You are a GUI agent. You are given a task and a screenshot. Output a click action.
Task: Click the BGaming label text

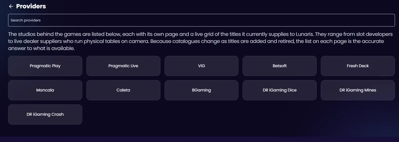(202, 90)
